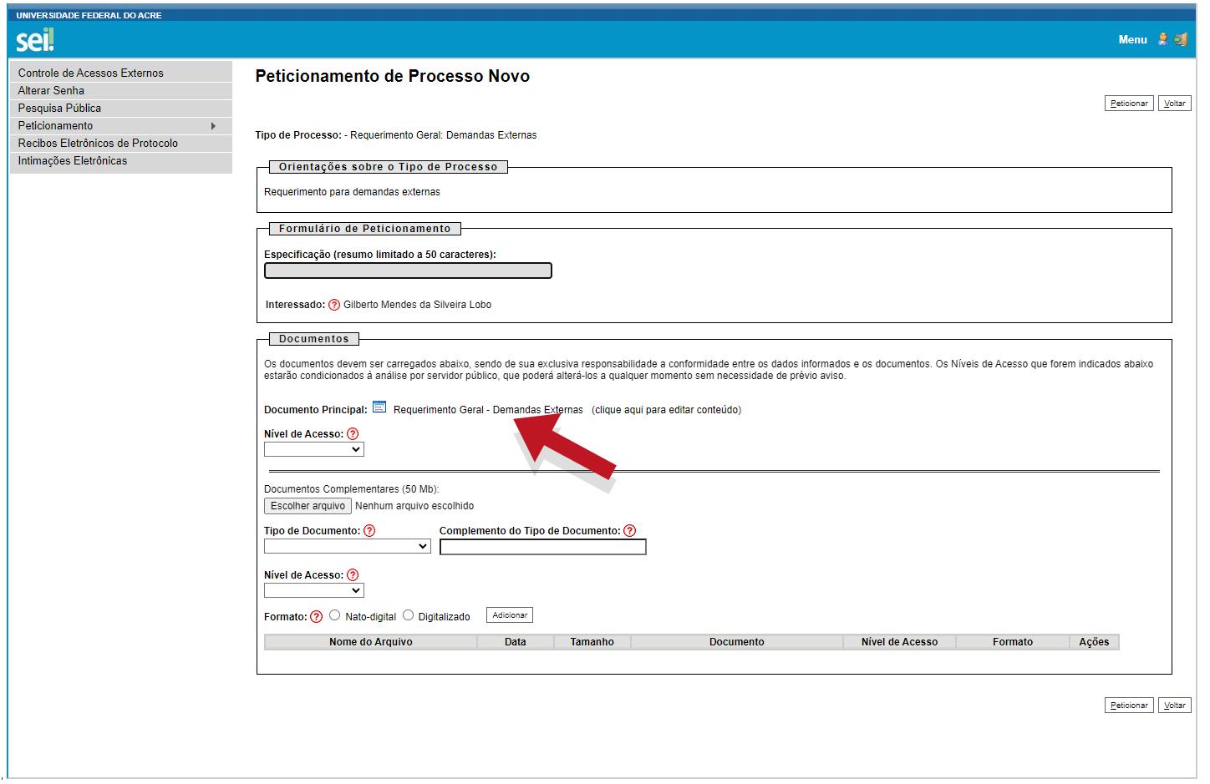The image size is (1210, 784).
Task: Open the Documento Principal document icon
Action: 379,407
